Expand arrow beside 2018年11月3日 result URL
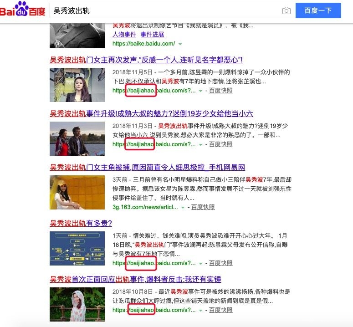 click(200, 145)
